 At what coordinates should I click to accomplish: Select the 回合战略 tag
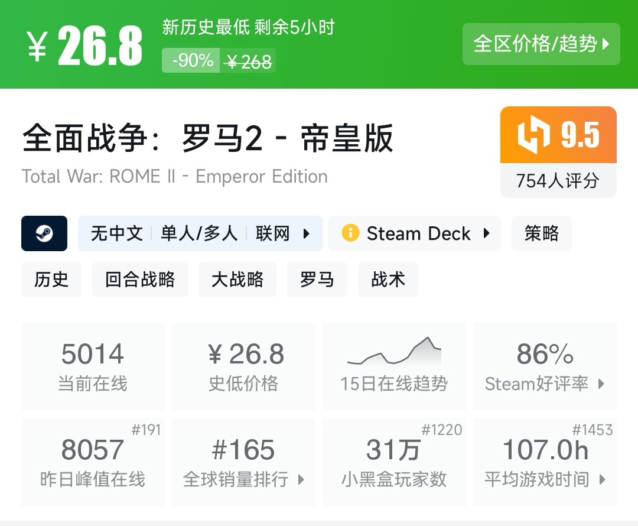tap(140, 280)
